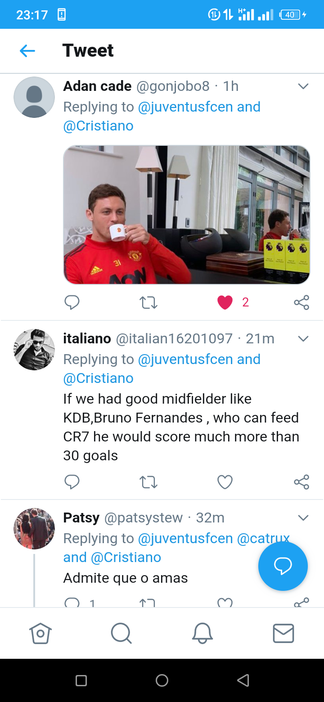Tap the floating blue reply button
Image resolution: width=324 pixels, height=702 pixels.
click(283, 566)
